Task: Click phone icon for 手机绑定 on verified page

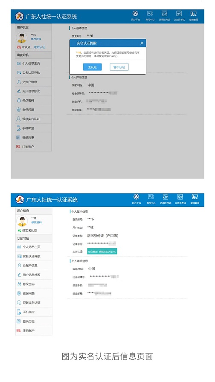Action: [x=19, y=312]
